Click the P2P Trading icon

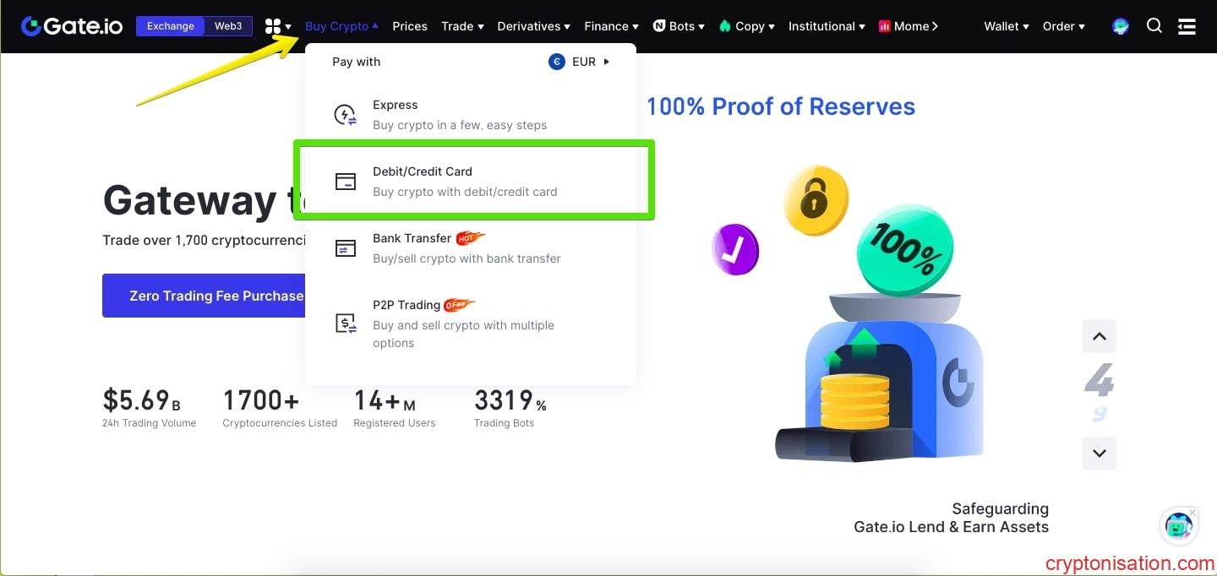pyautogui.click(x=345, y=323)
